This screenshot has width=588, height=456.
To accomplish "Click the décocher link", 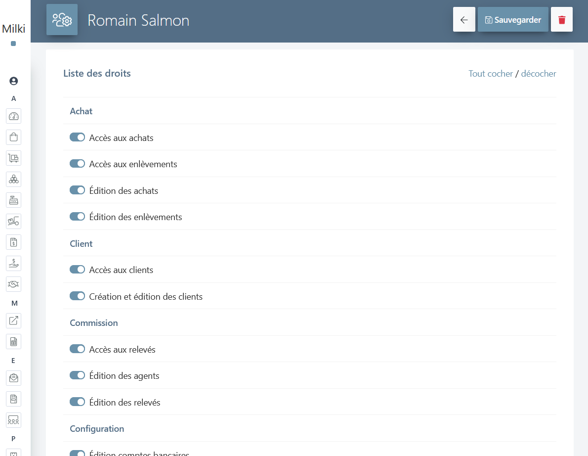I will pos(538,74).
